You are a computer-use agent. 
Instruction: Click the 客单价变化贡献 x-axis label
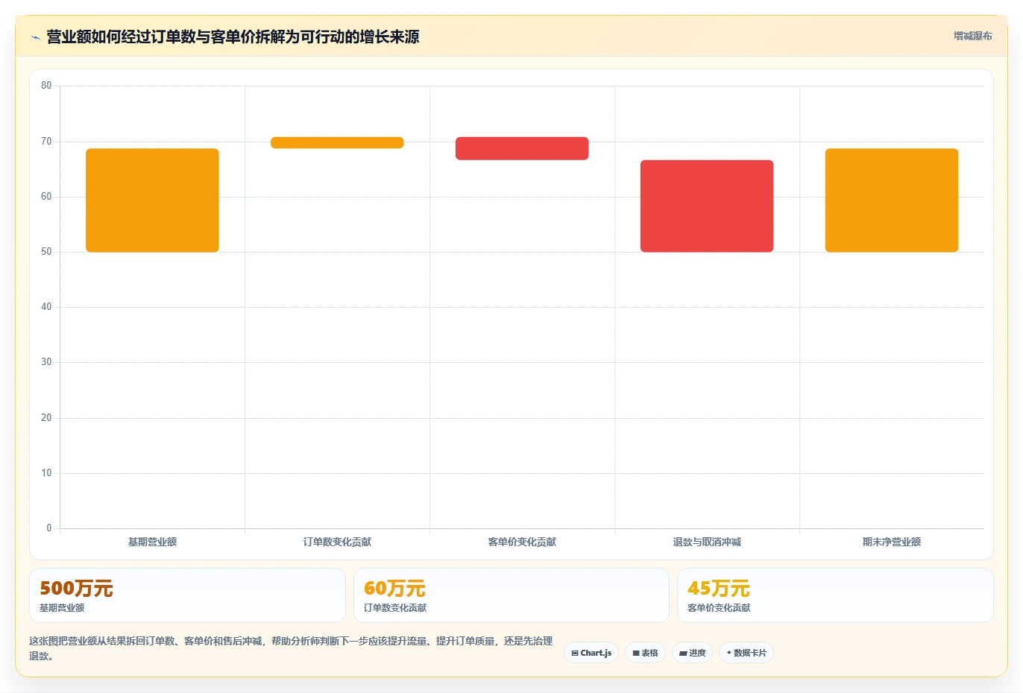(522, 542)
